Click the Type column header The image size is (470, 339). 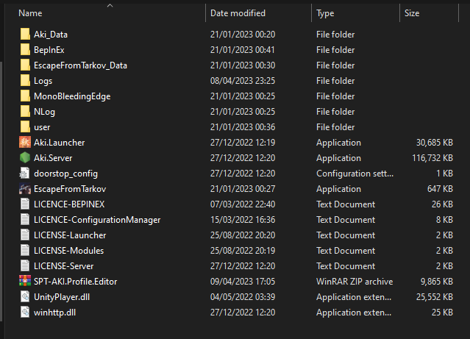tap(325, 13)
